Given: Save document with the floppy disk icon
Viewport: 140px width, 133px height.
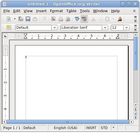Looking at the screenshot, I should click(28, 19).
